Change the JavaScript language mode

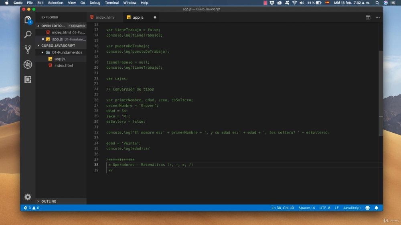[352, 208]
